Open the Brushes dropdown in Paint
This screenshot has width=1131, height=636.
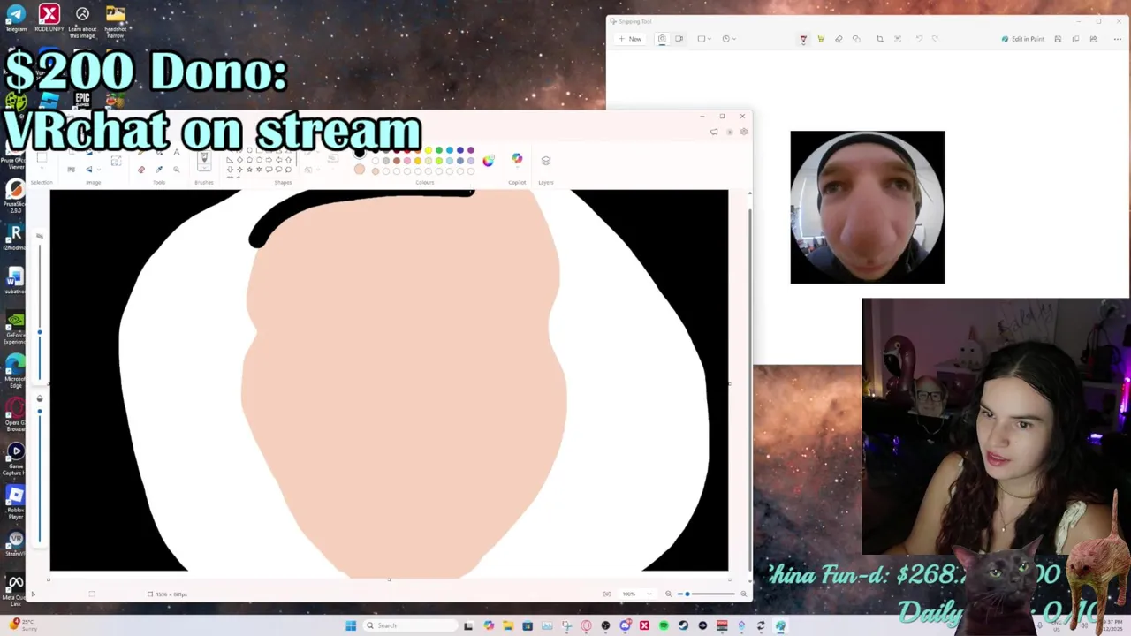(204, 167)
